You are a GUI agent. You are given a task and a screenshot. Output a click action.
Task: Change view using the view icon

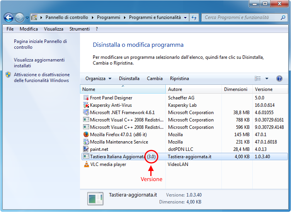pos(258,79)
